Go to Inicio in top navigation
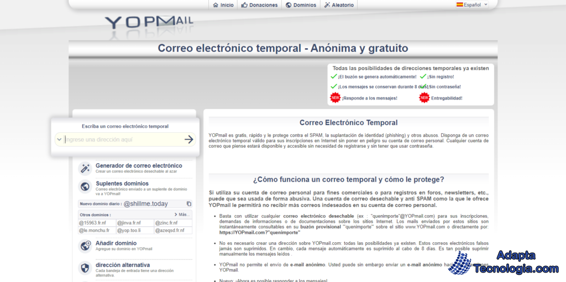Viewport: 566px width, 282px height. [223, 5]
